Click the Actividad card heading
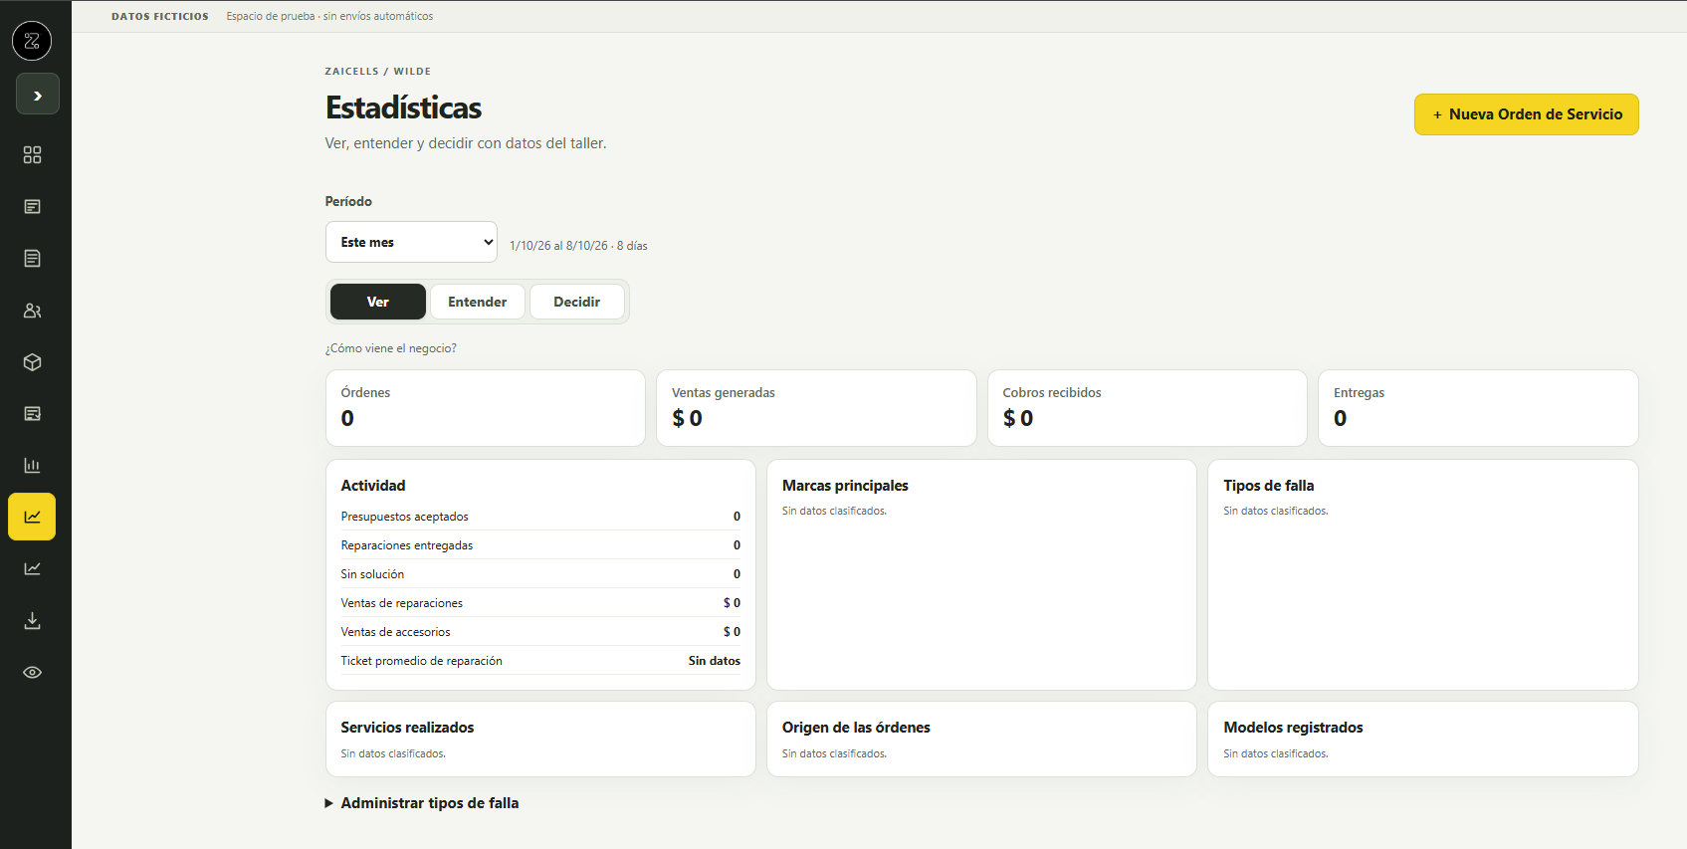The height and width of the screenshot is (849, 1687). (373, 486)
